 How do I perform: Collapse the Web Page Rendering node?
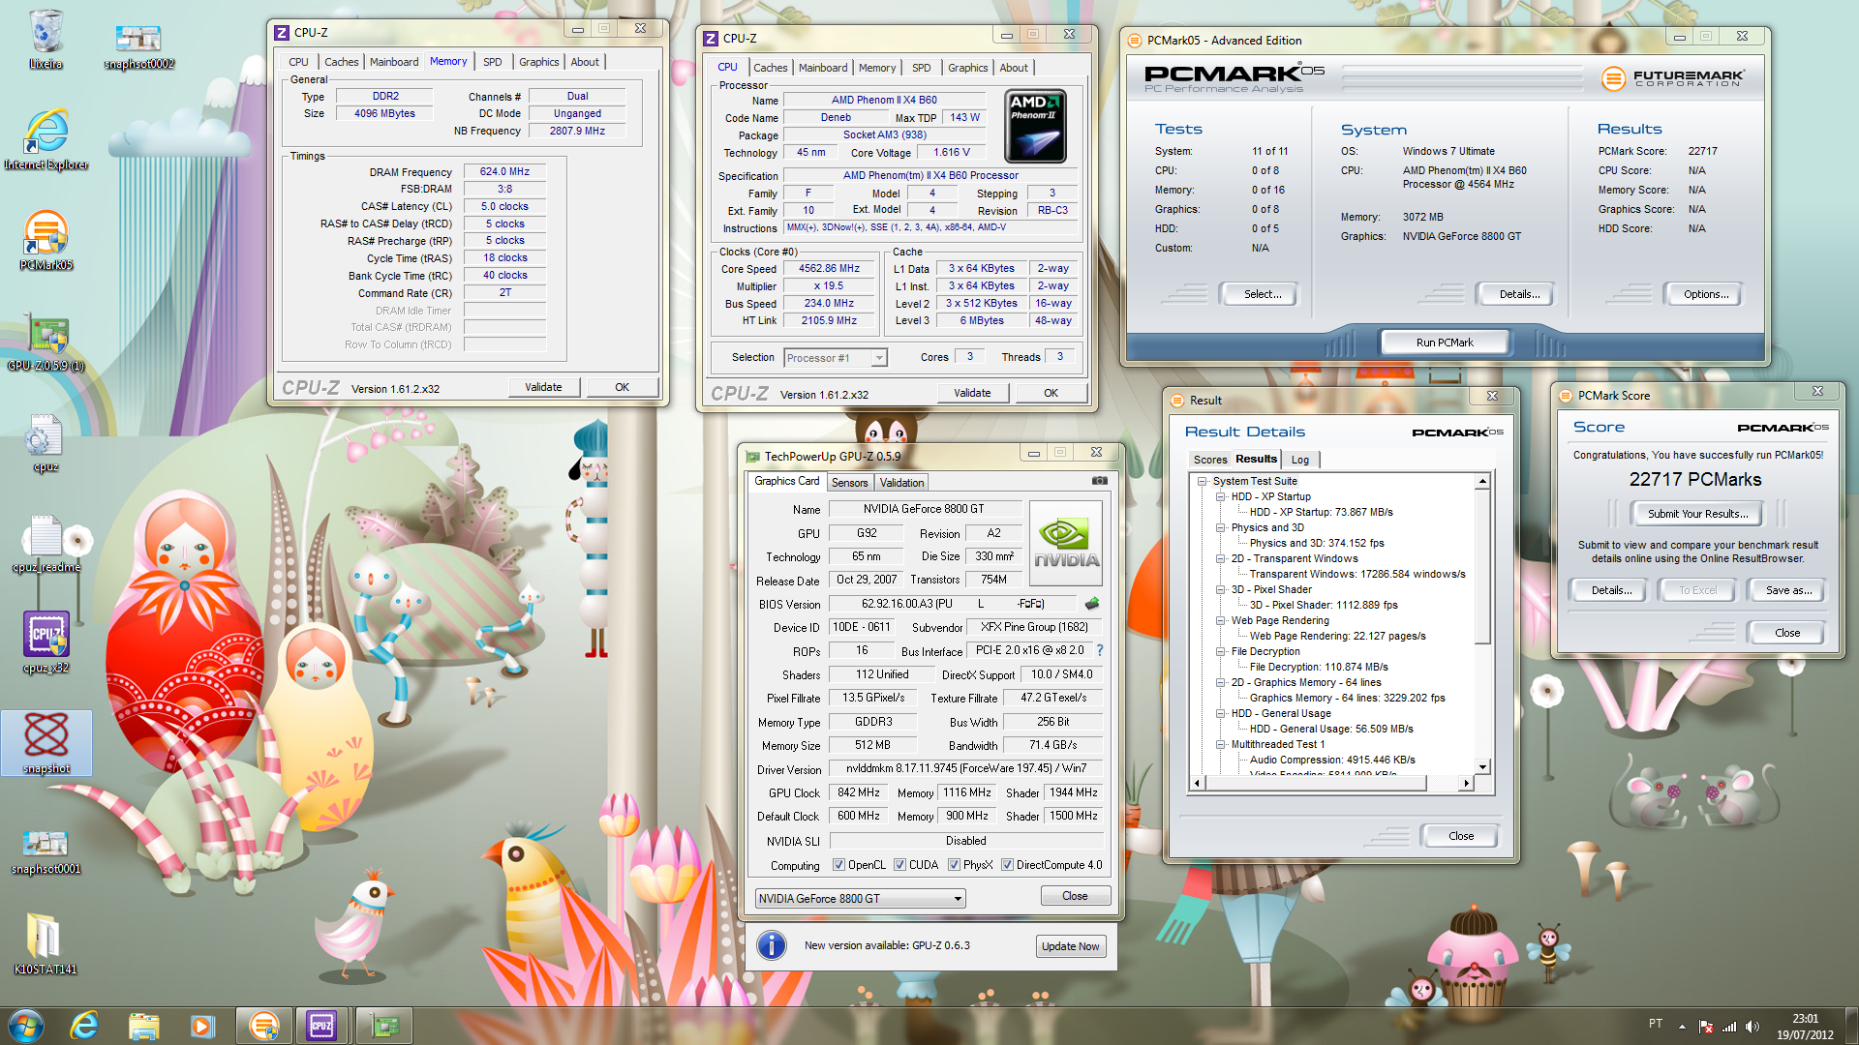tap(1221, 620)
